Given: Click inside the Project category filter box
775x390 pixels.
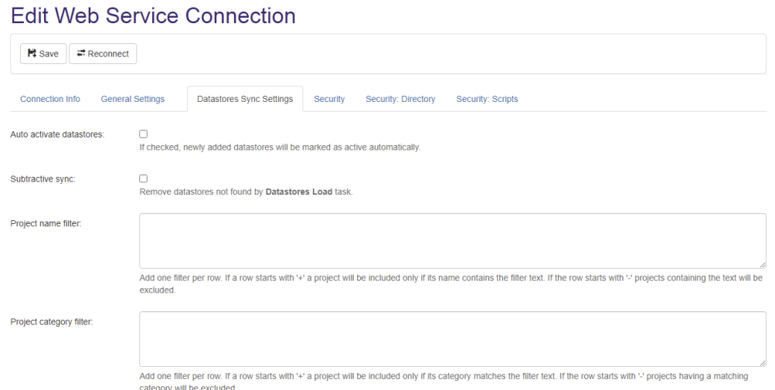Looking at the screenshot, I should (452, 339).
